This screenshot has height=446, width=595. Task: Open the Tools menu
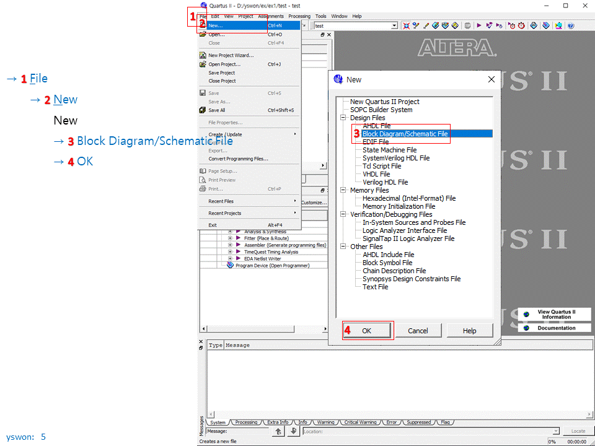tap(320, 16)
